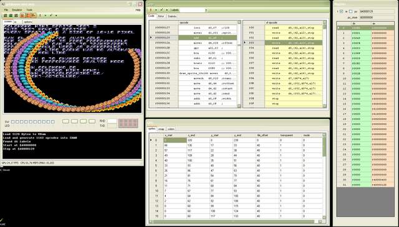399x227 pixels.
Task: Switch to the io tab
Action: pyautogui.click(x=18, y=22)
